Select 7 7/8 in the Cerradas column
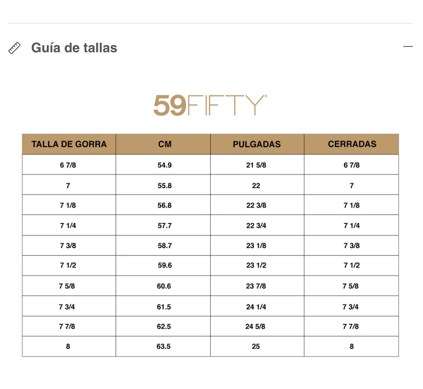The height and width of the screenshot is (389, 423). click(x=351, y=326)
